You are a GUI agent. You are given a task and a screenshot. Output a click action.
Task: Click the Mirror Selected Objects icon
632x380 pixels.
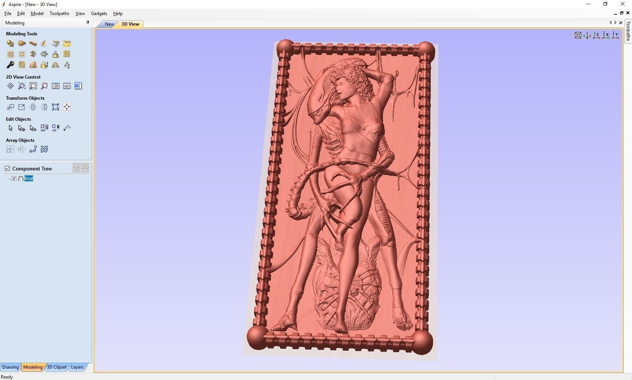(x=44, y=107)
